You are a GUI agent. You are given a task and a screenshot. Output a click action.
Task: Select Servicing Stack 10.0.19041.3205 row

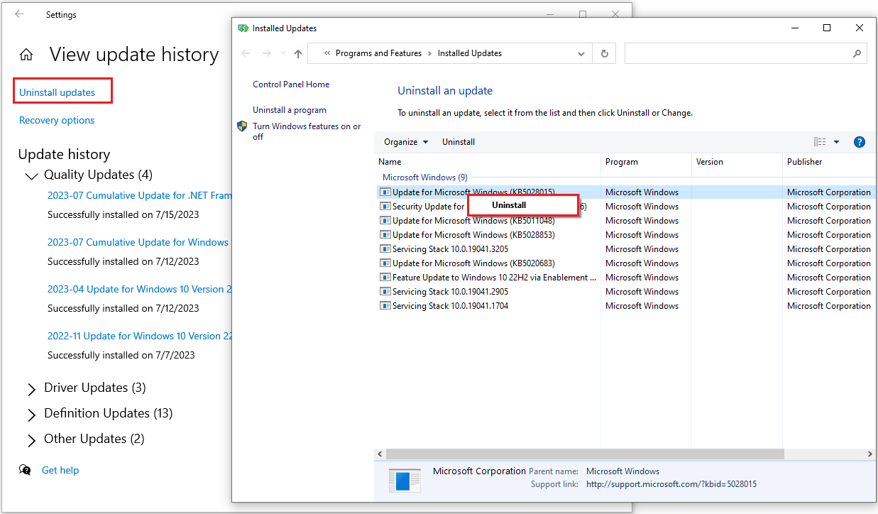click(x=625, y=249)
